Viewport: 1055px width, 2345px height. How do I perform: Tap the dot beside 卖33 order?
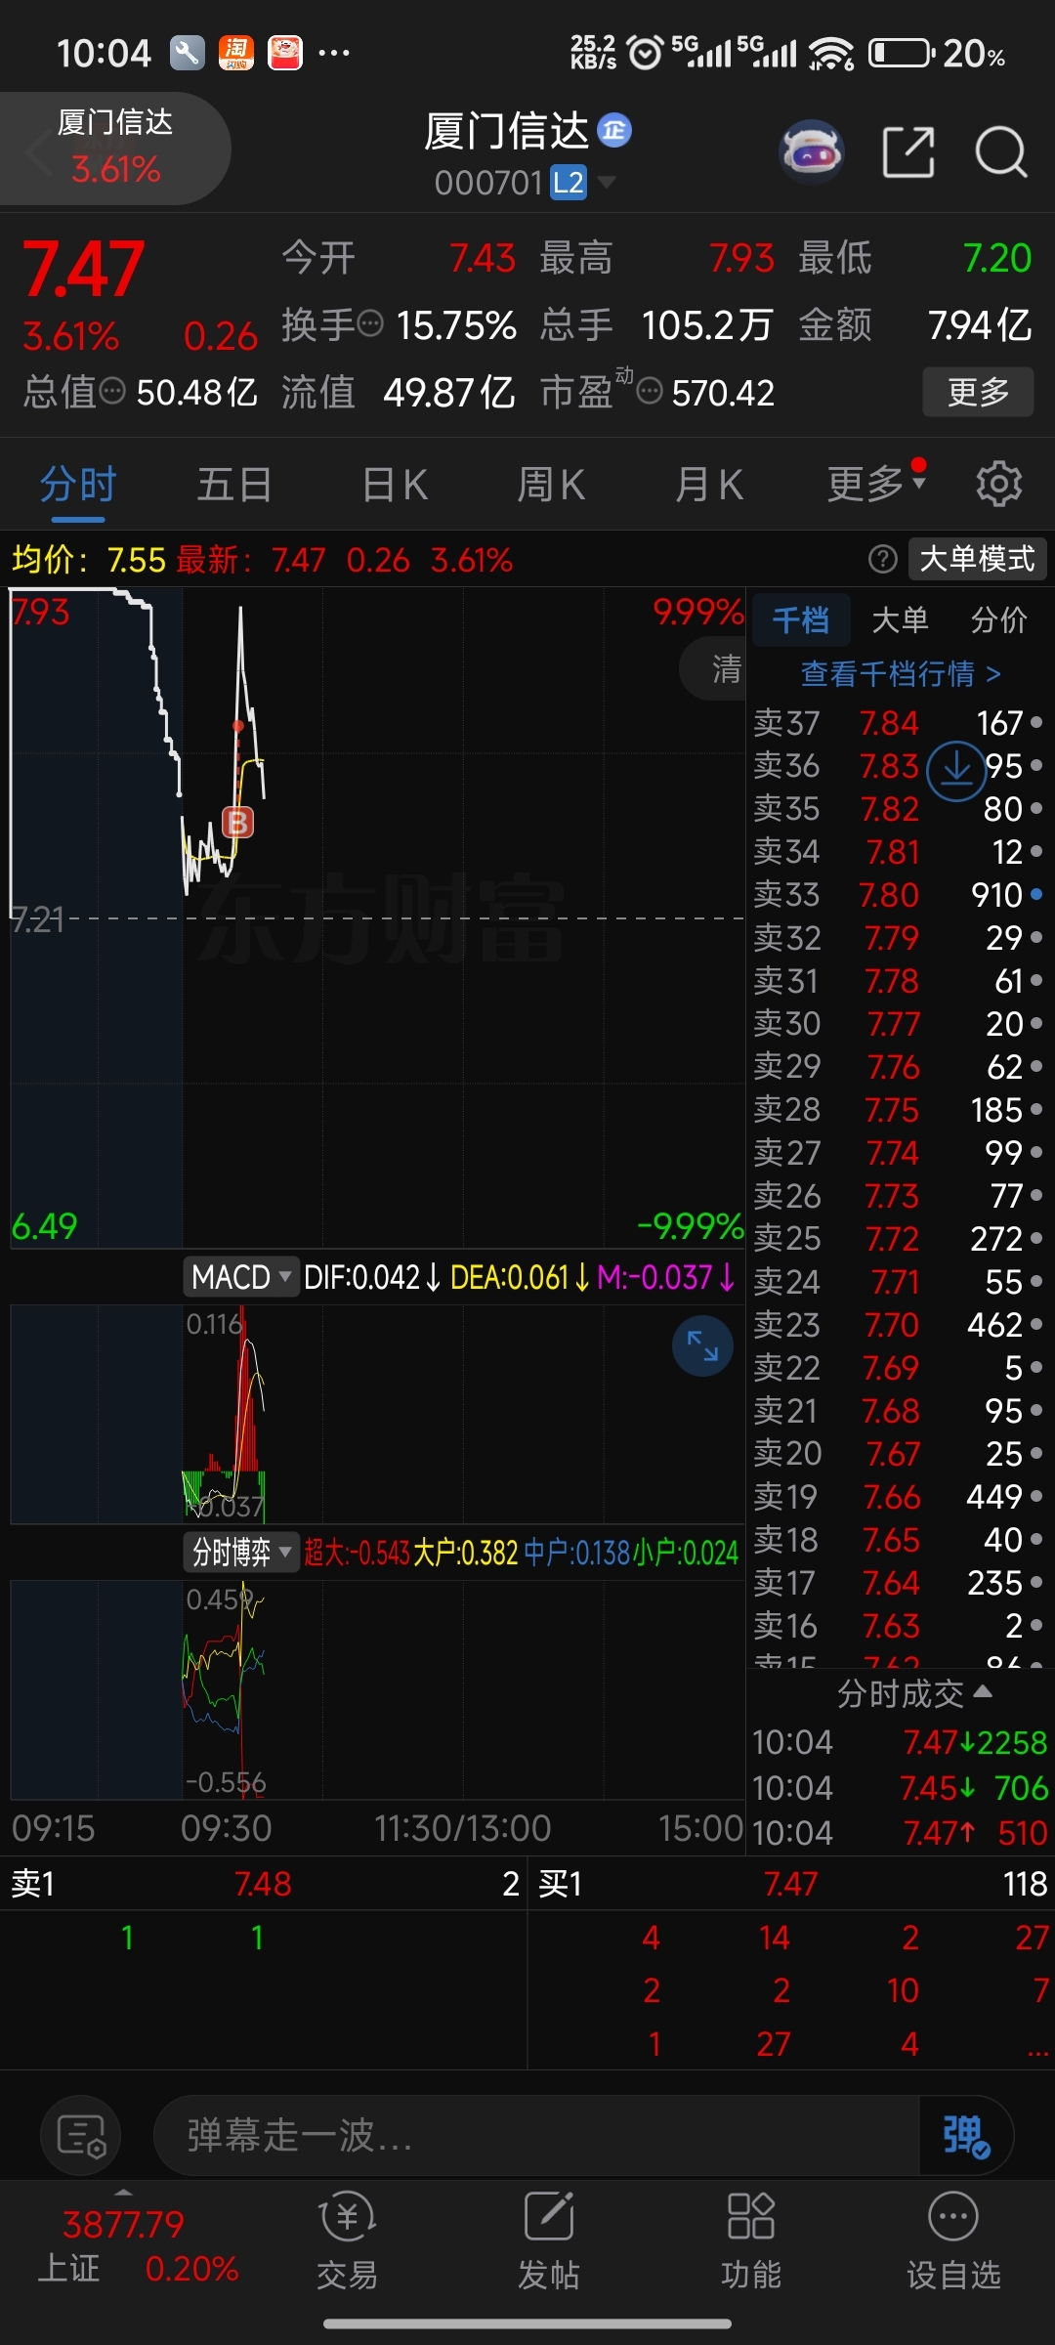1036,893
